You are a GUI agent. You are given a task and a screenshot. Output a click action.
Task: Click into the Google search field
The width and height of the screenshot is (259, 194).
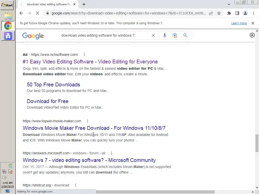[x=106, y=35]
